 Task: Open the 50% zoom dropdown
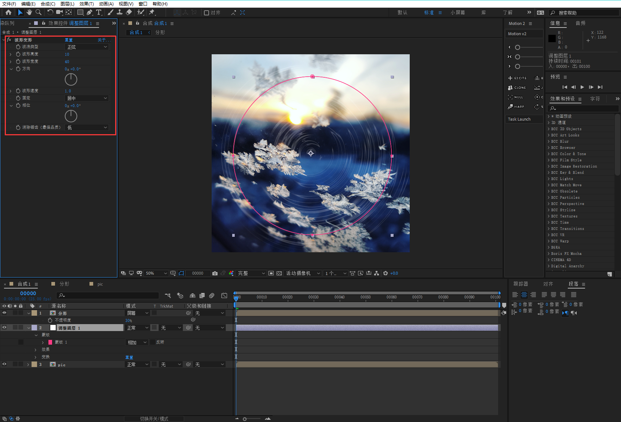tap(156, 273)
